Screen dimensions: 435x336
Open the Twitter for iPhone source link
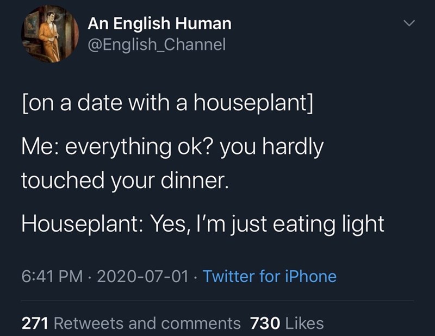coord(270,276)
